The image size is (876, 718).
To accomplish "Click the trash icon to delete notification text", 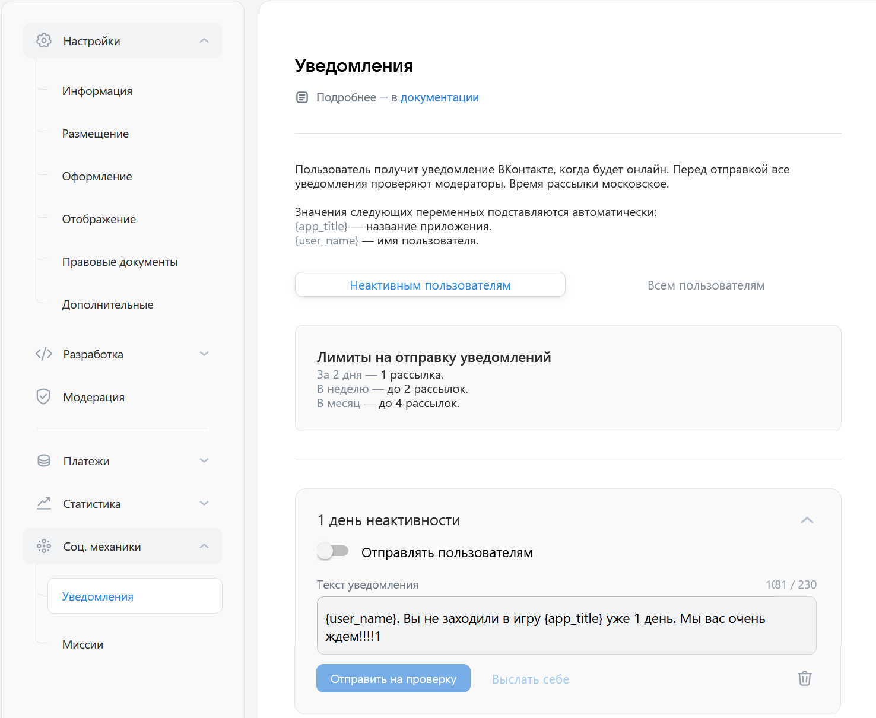I will (804, 678).
